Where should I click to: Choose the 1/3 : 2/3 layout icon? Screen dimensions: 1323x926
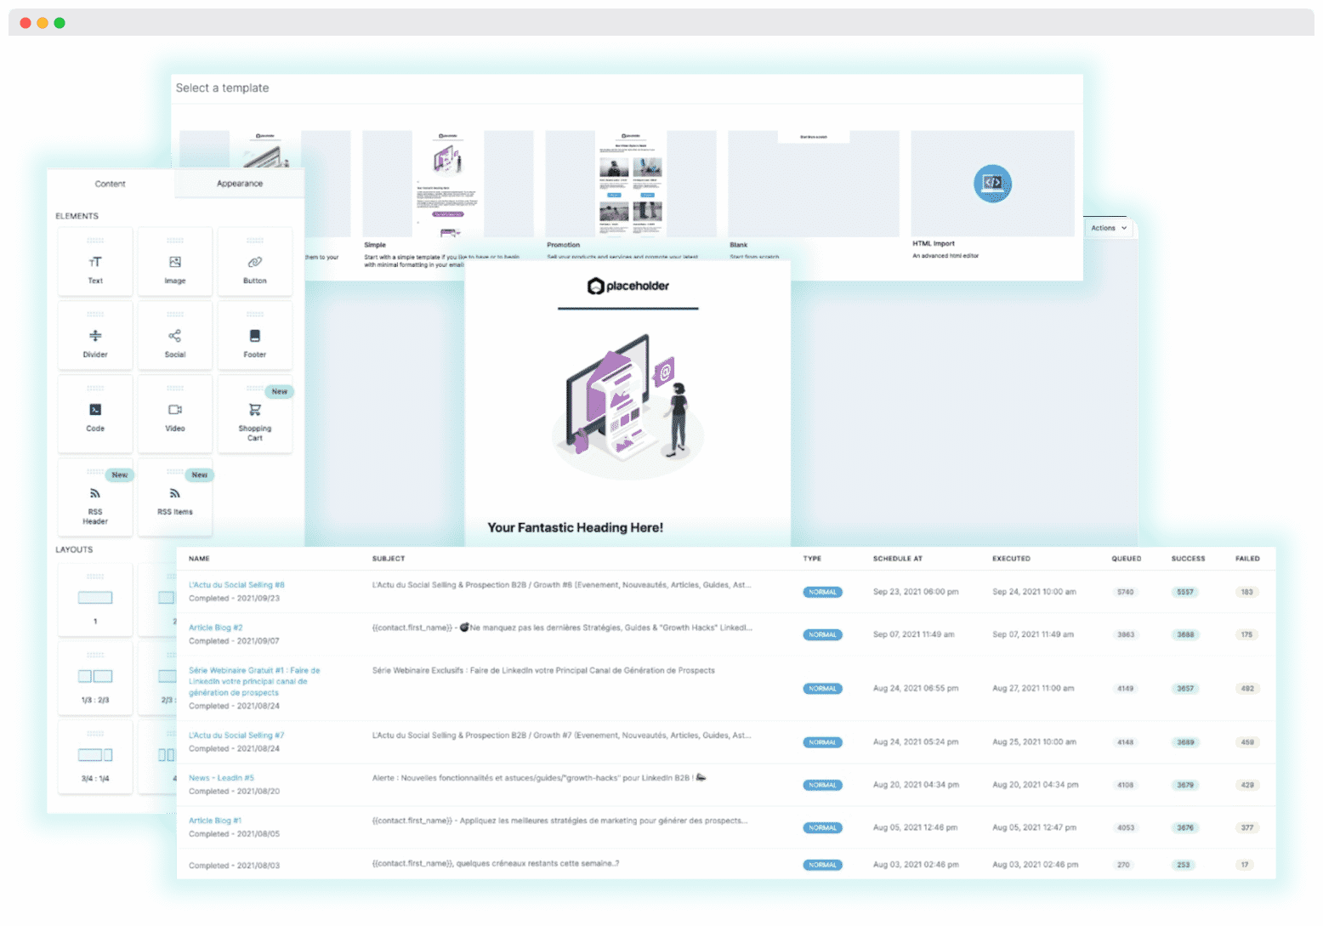tap(95, 676)
